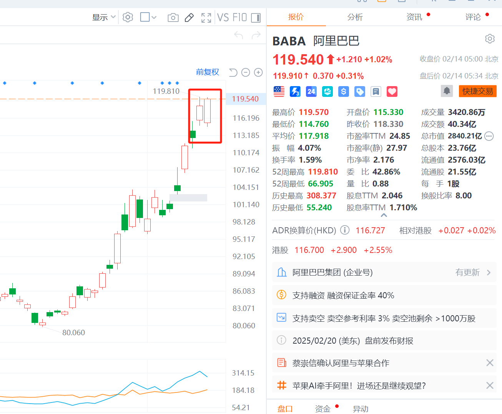Redo the chart action

coord(256,36)
